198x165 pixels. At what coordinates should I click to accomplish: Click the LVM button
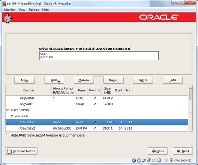tap(173, 80)
